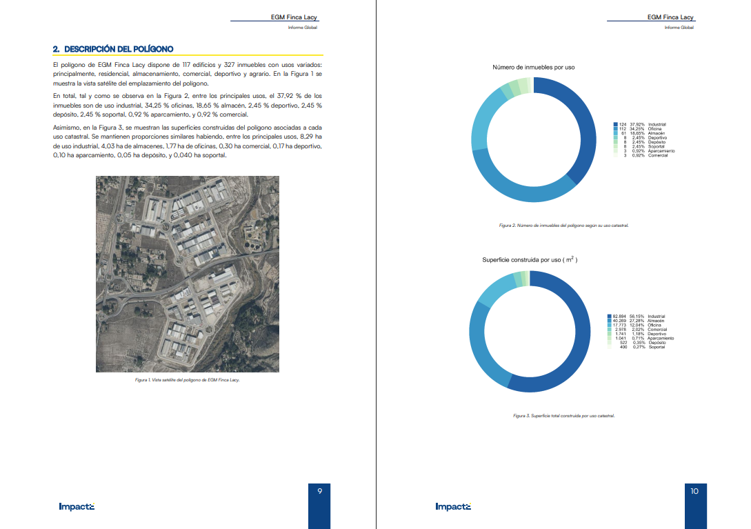Click the Impact logo on page 9
Image resolution: width=751 pixels, height=529 pixels.
tap(76, 507)
